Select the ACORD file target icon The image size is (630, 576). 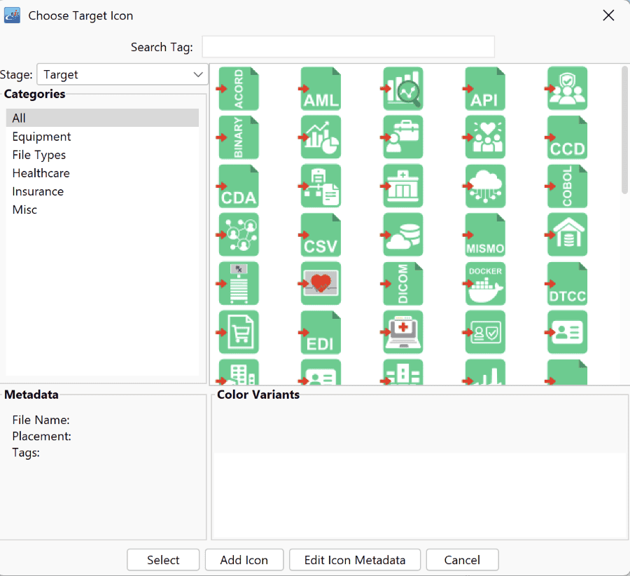239,88
